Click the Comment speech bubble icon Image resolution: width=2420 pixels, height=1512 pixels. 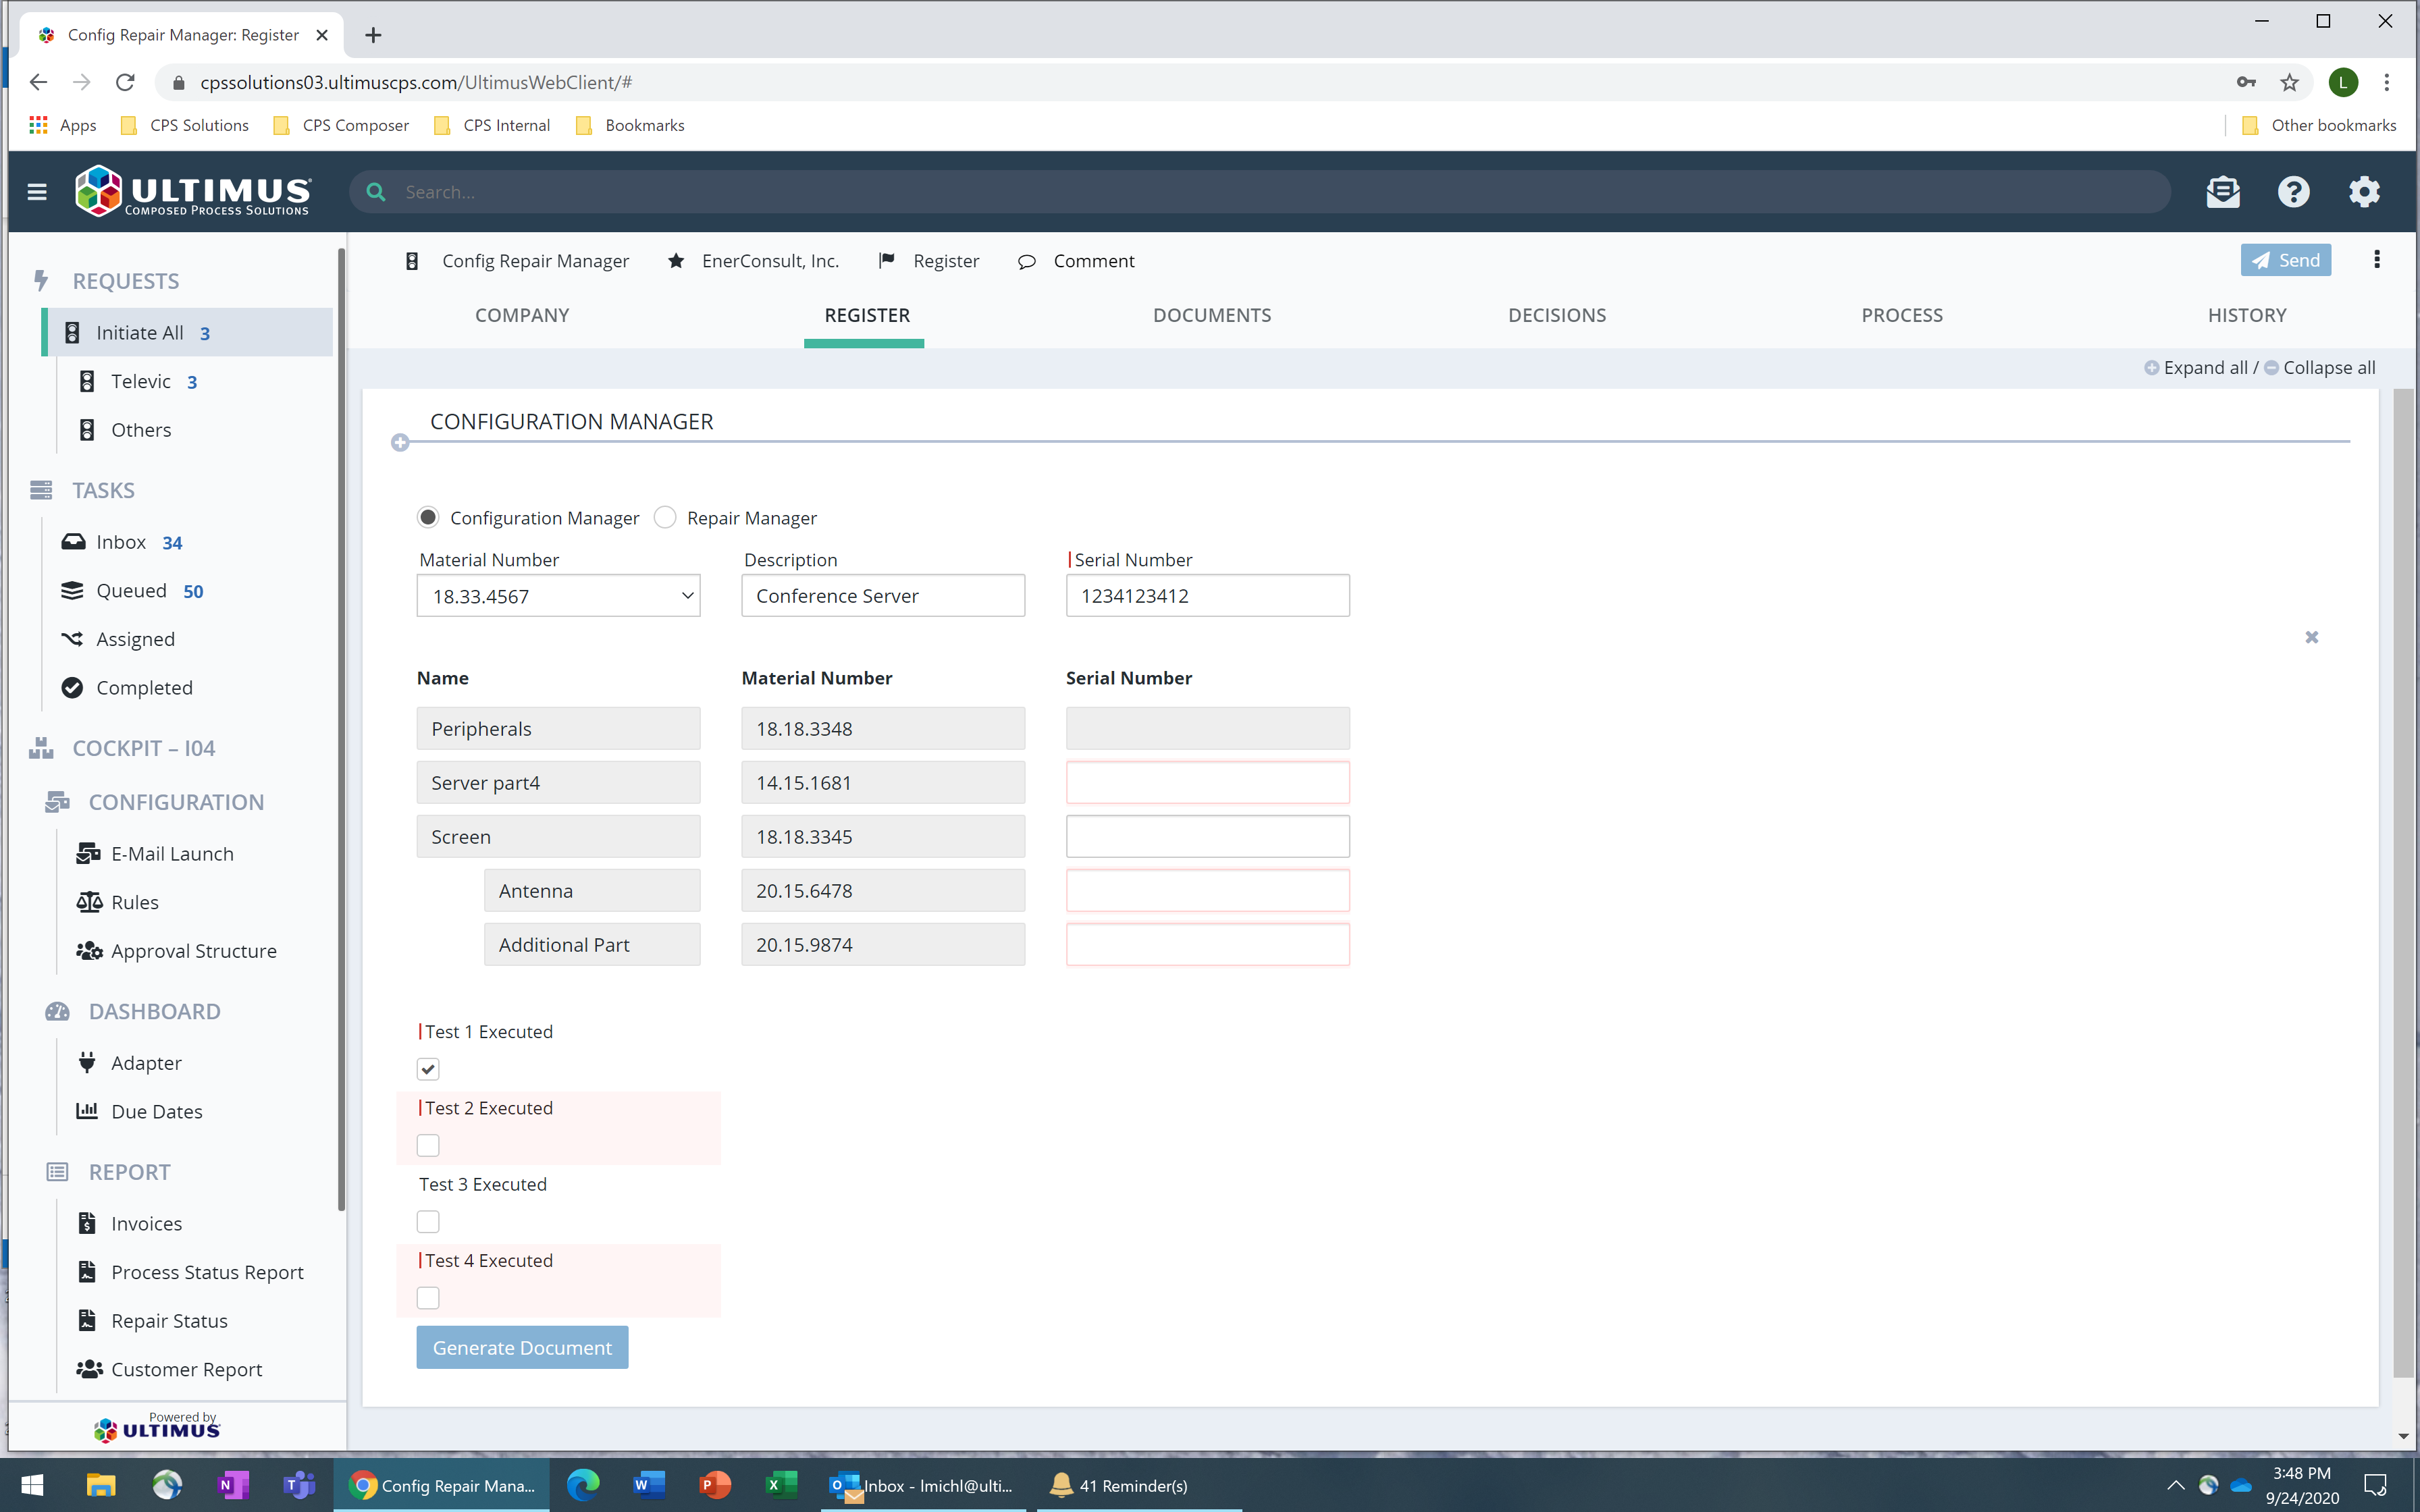(x=1026, y=262)
